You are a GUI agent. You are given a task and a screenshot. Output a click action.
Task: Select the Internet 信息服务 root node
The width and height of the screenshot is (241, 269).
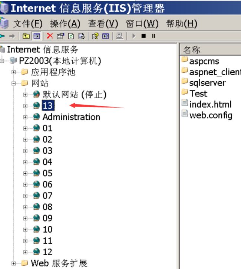[x=43, y=50]
